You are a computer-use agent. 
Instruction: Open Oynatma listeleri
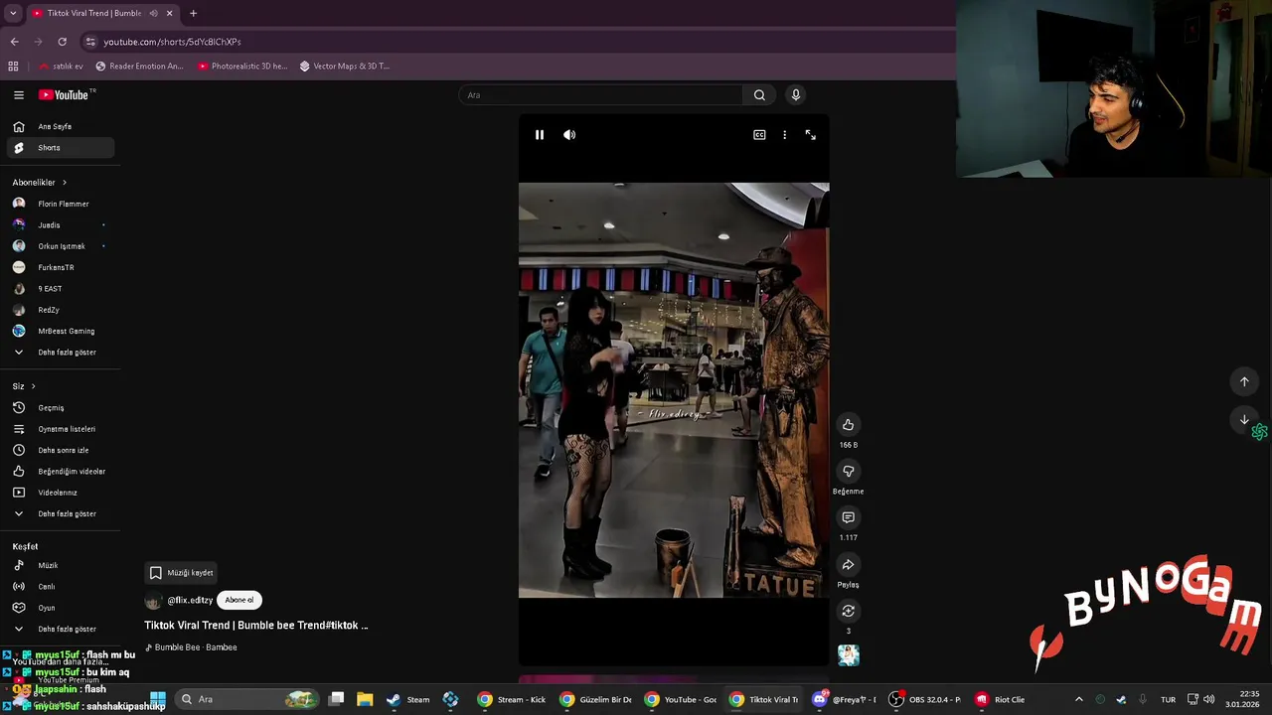(60, 429)
